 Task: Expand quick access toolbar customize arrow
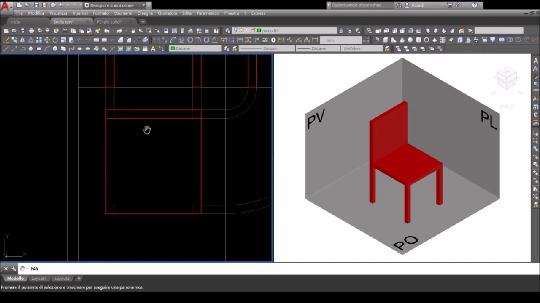pos(148,5)
